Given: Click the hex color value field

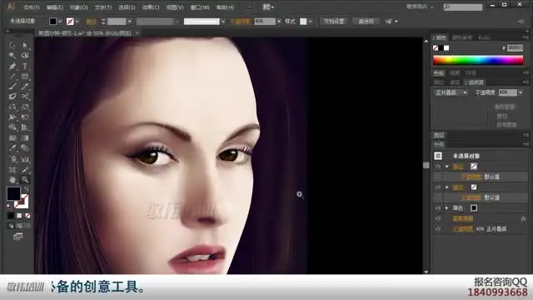Looking at the screenshot, I should (515, 48).
